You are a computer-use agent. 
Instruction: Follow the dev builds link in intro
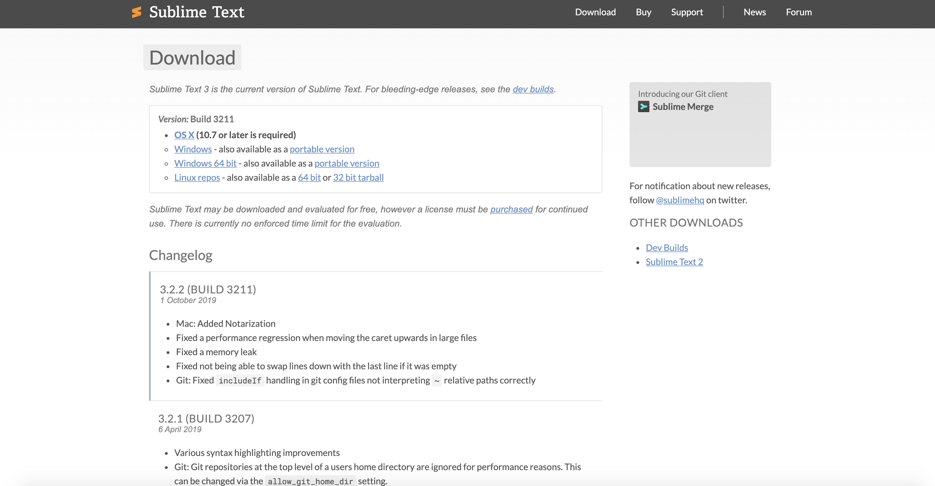pos(533,89)
